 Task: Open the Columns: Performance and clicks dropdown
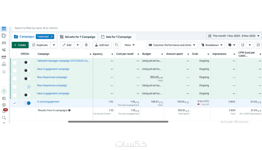click(x=172, y=45)
